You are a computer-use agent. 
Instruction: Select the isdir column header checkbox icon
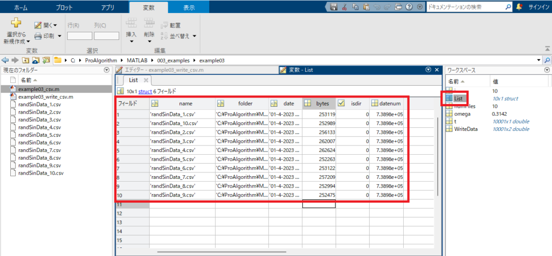click(x=341, y=103)
